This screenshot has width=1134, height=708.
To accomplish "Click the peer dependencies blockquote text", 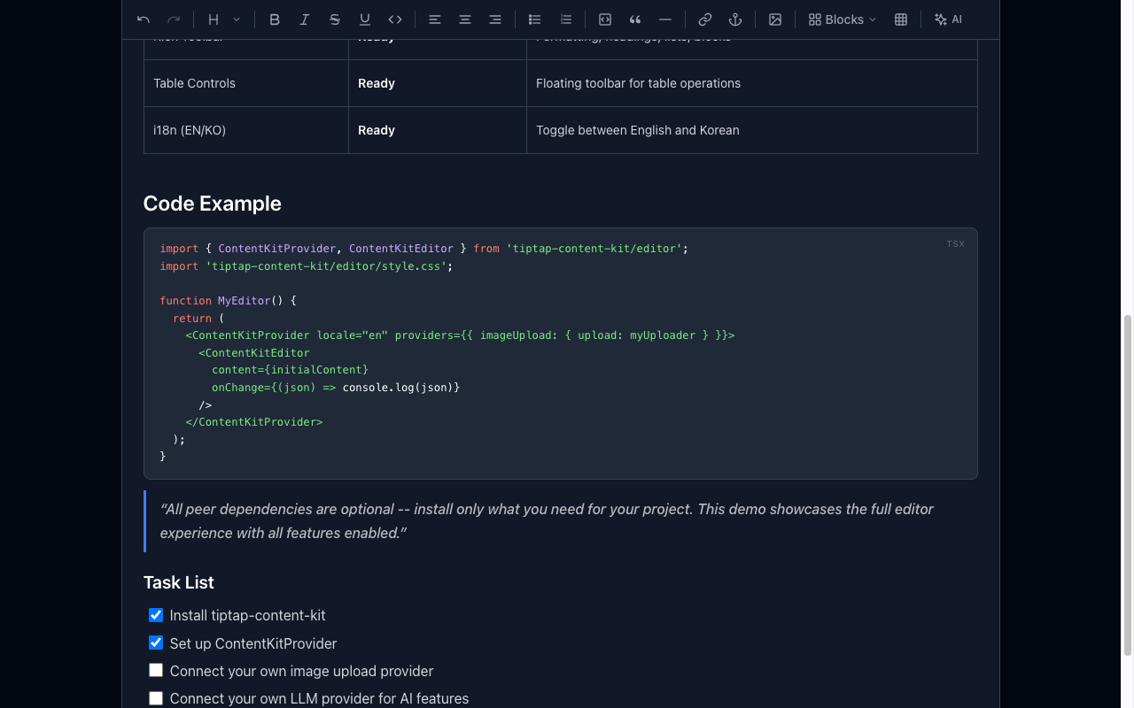I will (x=547, y=521).
